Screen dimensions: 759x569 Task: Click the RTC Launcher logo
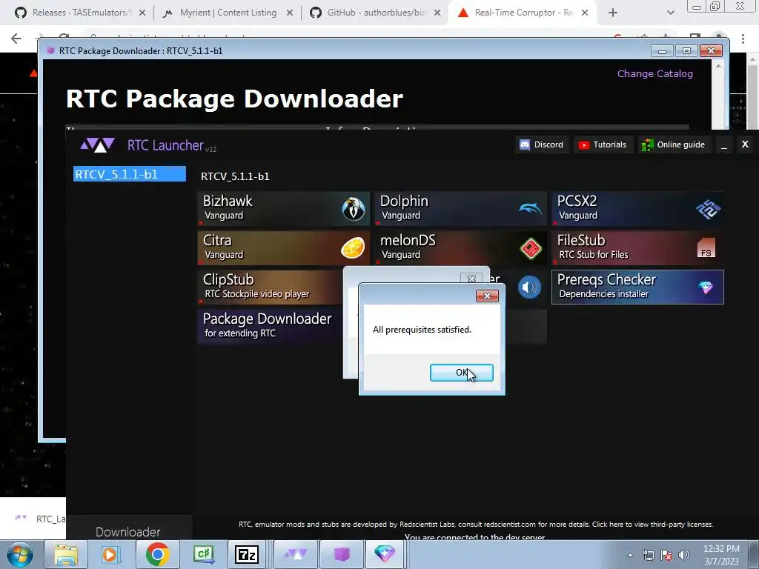pyautogui.click(x=98, y=144)
